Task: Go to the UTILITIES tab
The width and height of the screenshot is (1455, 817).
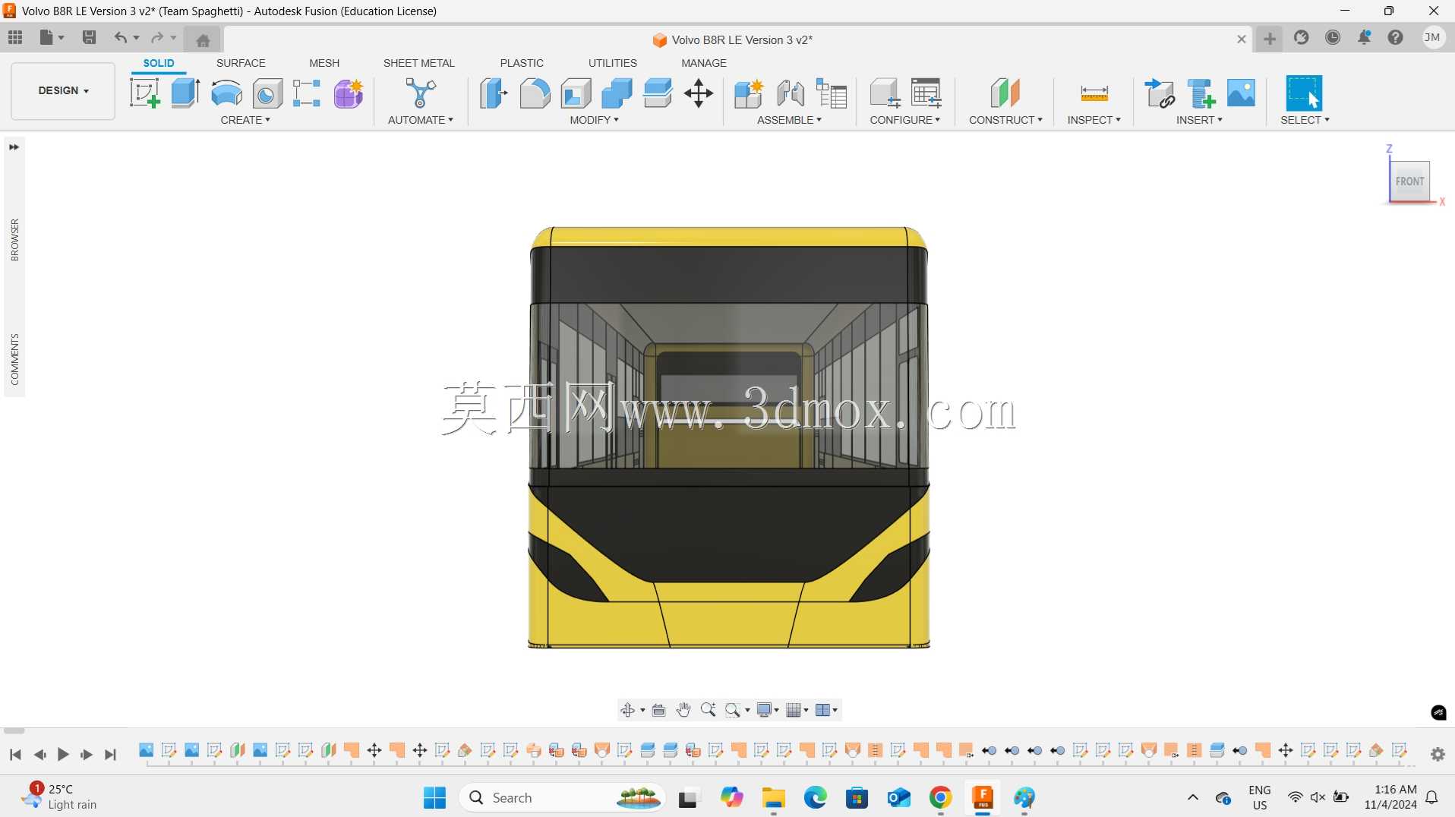Action: tap(613, 63)
